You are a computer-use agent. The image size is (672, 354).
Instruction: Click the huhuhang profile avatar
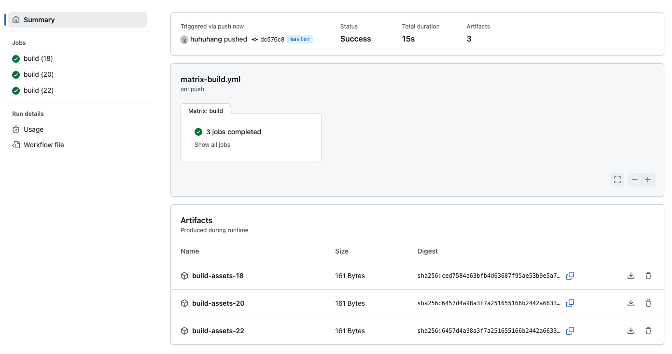pos(184,39)
